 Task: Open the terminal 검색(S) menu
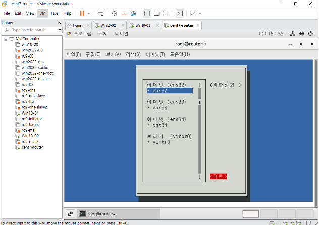(x=133, y=54)
